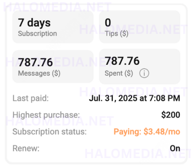The width and height of the screenshot is (191, 166).
Task: Click the 787.76 amount above Messages ($)
Action: click(x=35, y=62)
